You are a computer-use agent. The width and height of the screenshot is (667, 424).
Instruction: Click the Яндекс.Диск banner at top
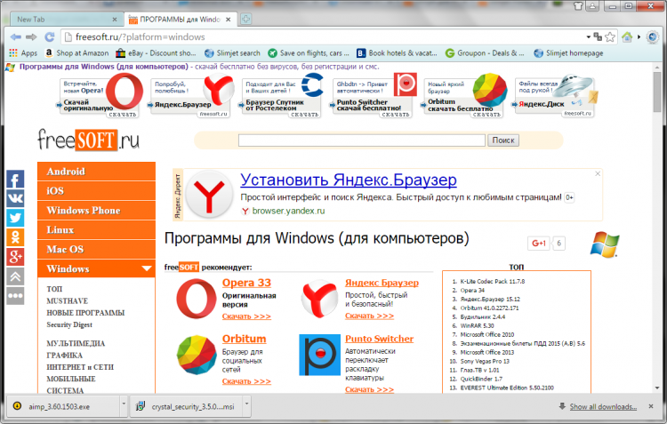click(555, 96)
